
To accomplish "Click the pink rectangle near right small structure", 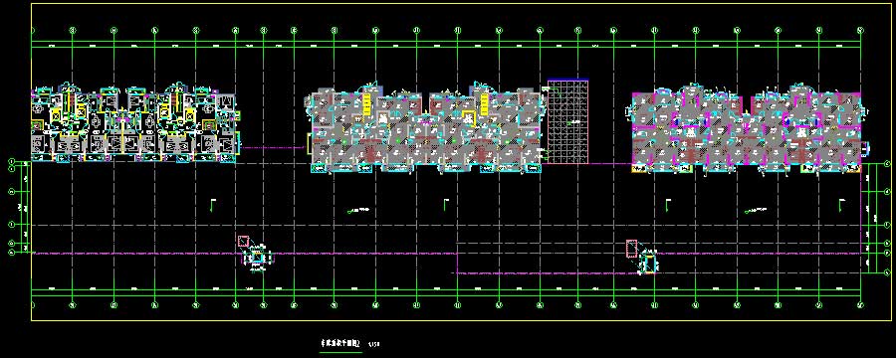I will 631,248.
